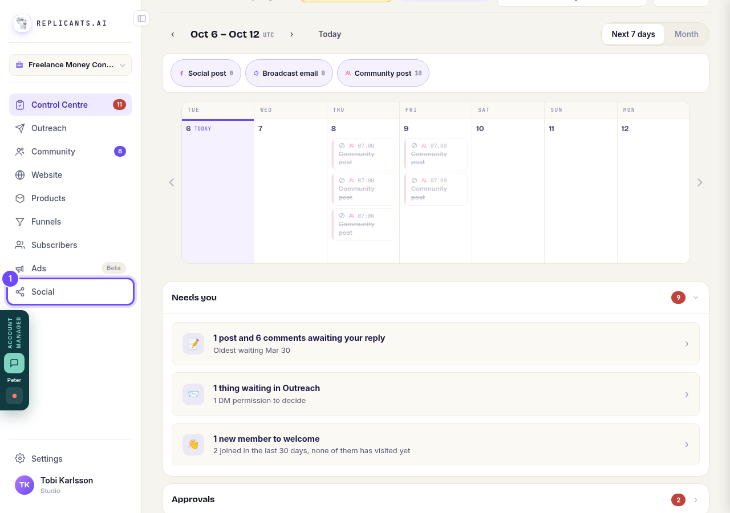The width and height of the screenshot is (730, 513).
Task: Open the Website section
Action: tap(70, 175)
